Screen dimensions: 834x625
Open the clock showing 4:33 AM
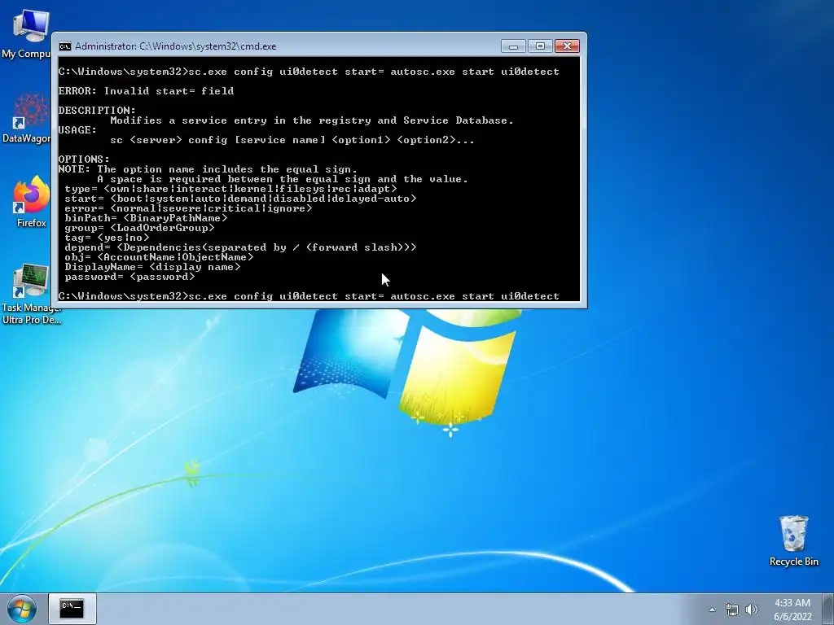(792, 610)
